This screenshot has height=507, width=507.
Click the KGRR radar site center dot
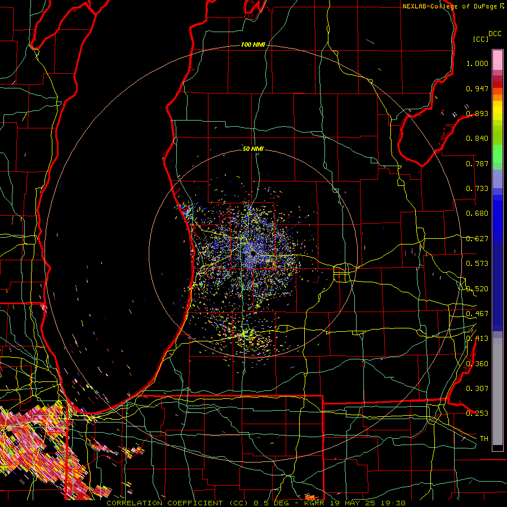click(253, 254)
